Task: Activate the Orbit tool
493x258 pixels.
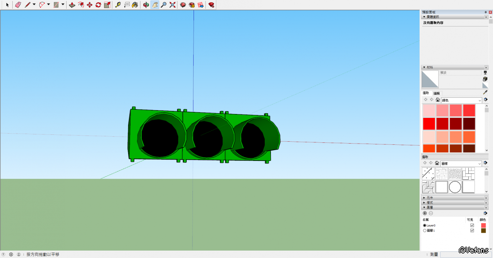Action: coord(146,5)
